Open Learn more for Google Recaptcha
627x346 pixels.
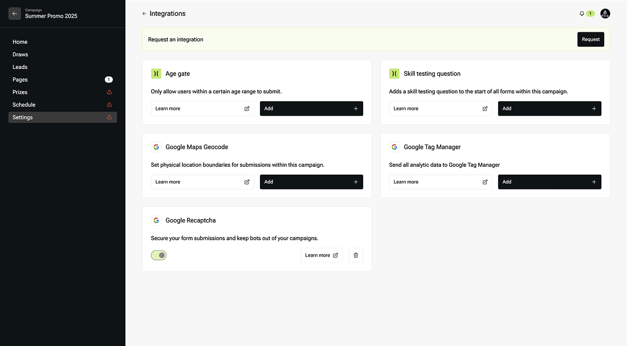pyautogui.click(x=322, y=256)
